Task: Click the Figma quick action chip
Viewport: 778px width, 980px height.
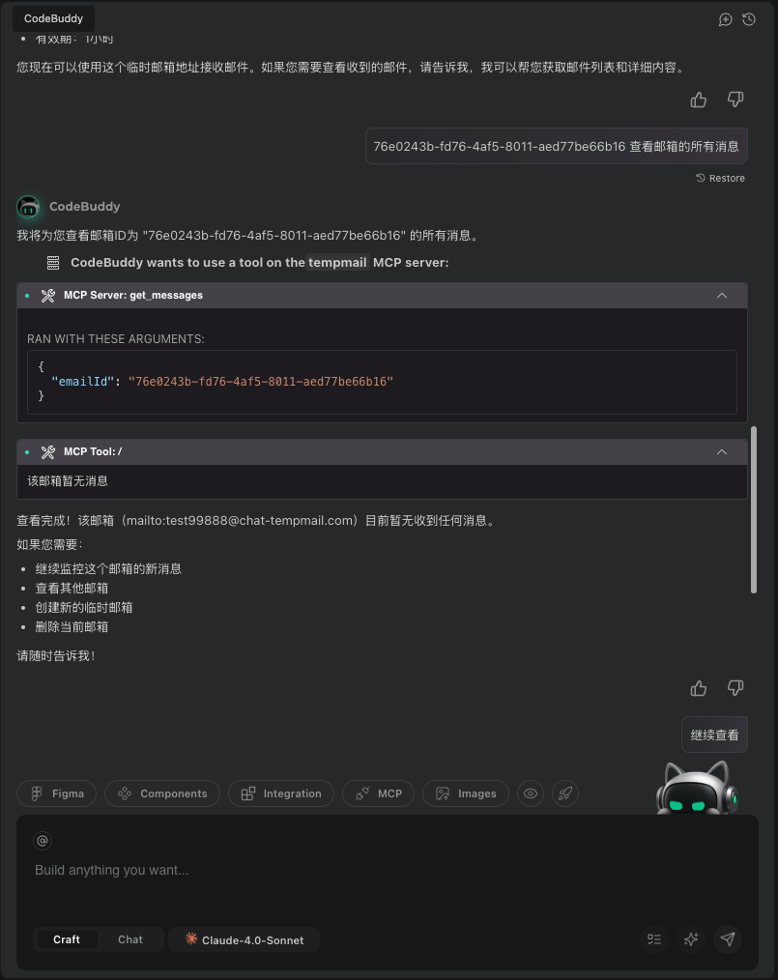Action: [x=57, y=793]
